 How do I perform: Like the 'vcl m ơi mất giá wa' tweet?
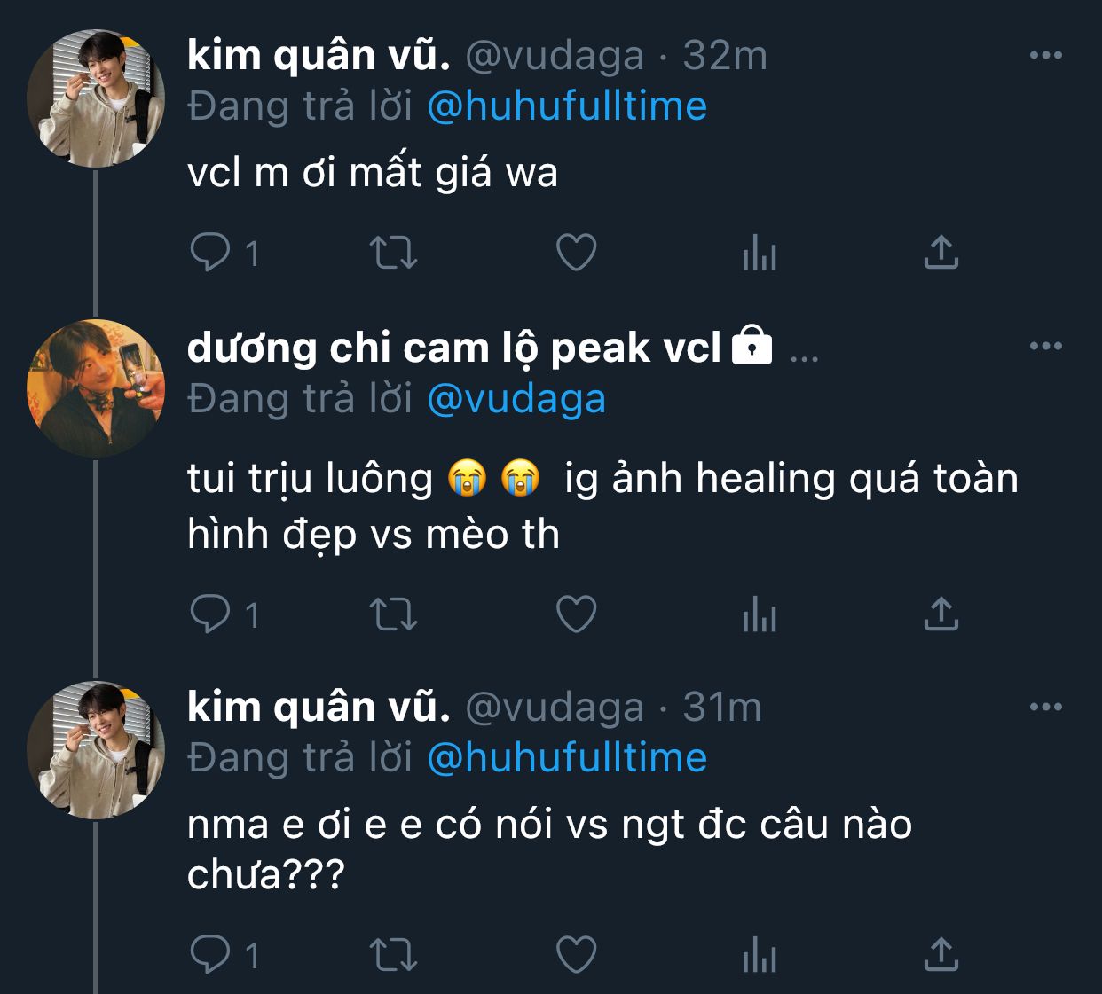pyautogui.click(x=576, y=253)
